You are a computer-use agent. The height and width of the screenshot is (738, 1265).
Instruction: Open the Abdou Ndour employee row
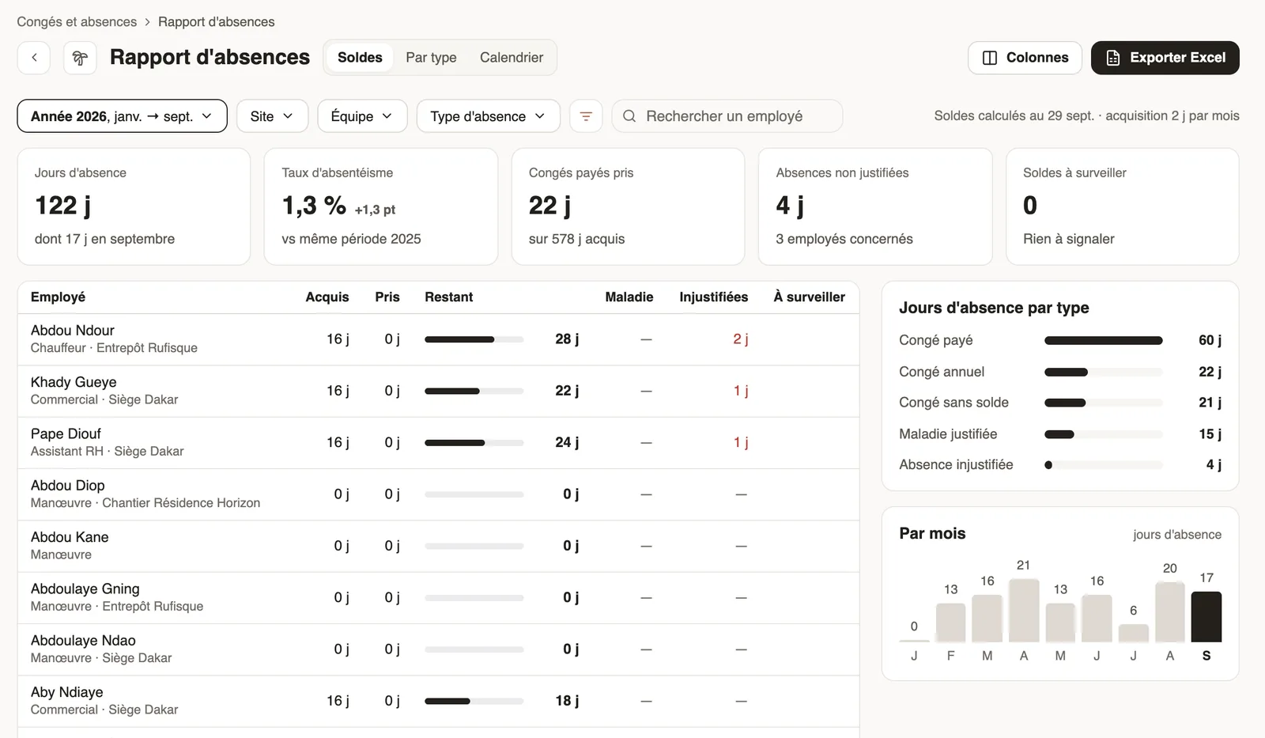(x=438, y=339)
